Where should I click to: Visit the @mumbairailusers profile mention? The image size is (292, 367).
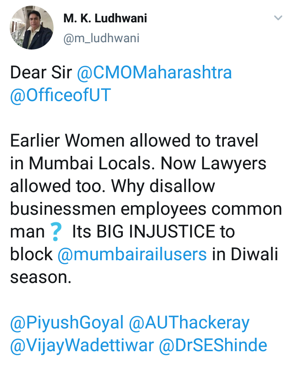132,254
